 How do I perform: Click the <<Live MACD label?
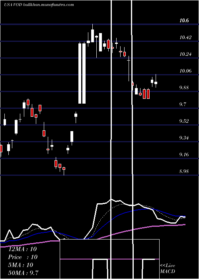[168, 269]
